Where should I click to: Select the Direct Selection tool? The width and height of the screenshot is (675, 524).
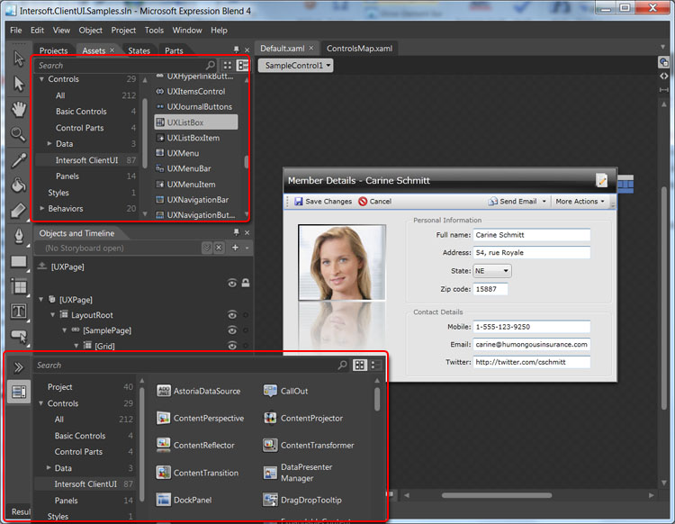(x=19, y=84)
